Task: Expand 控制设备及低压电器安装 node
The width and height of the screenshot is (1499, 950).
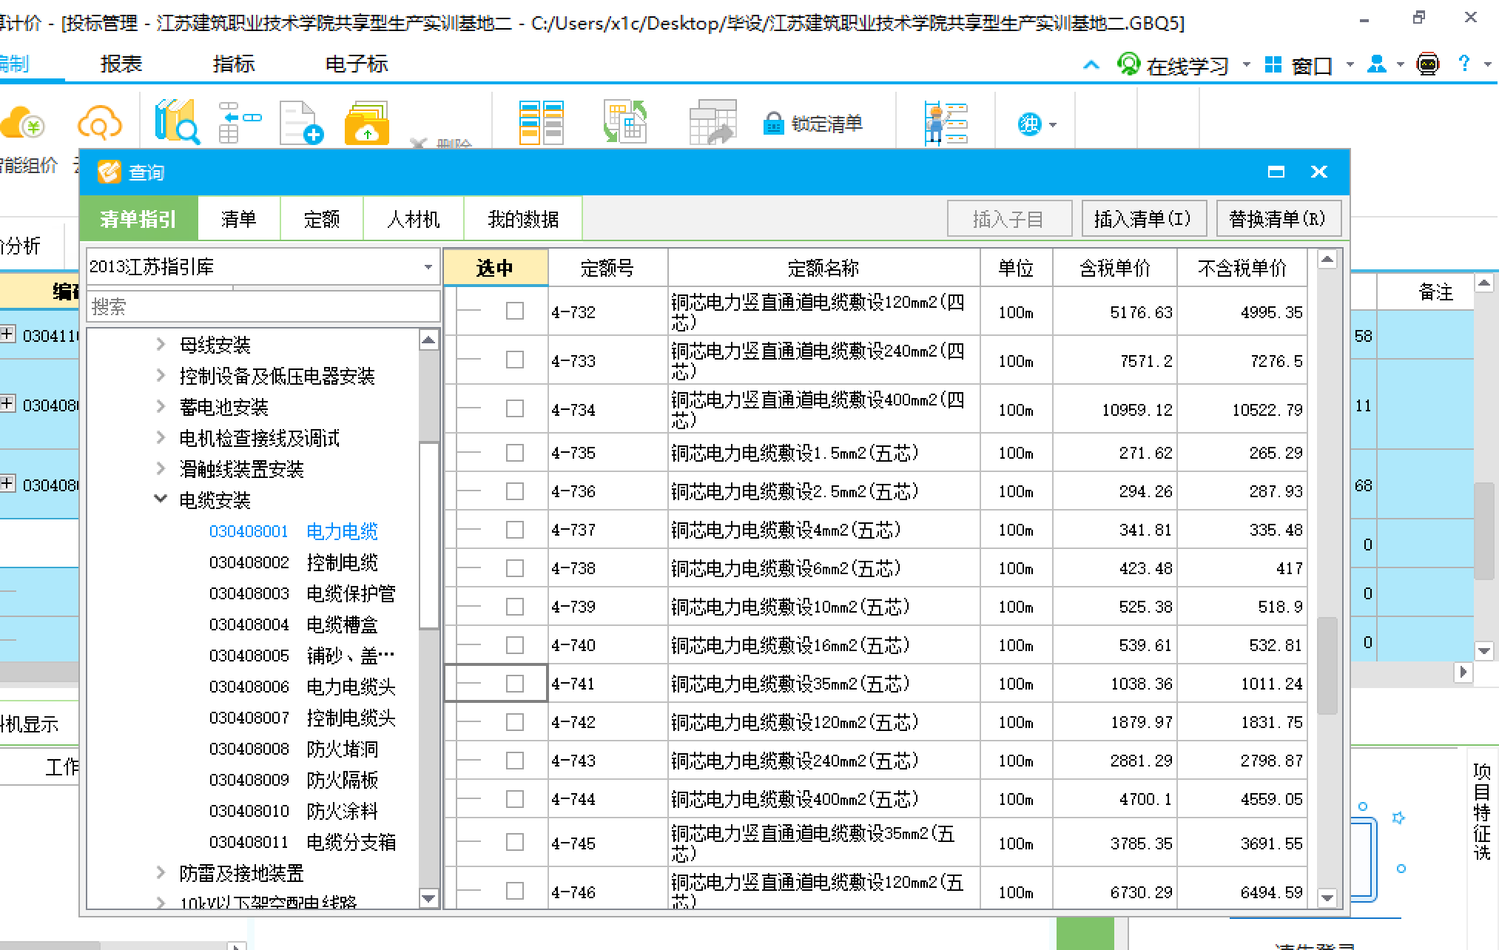Action: click(161, 375)
